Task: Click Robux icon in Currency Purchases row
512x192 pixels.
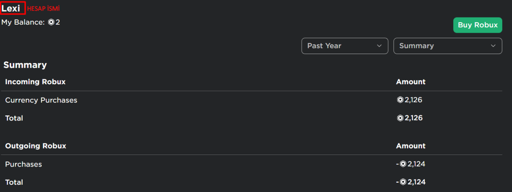Action: pyautogui.click(x=400, y=100)
